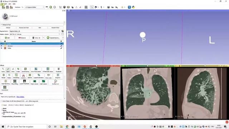The height and width of the screenshot is (129, 229).
Task: Activate the Surface cut effect
Action: coord(55,82)
